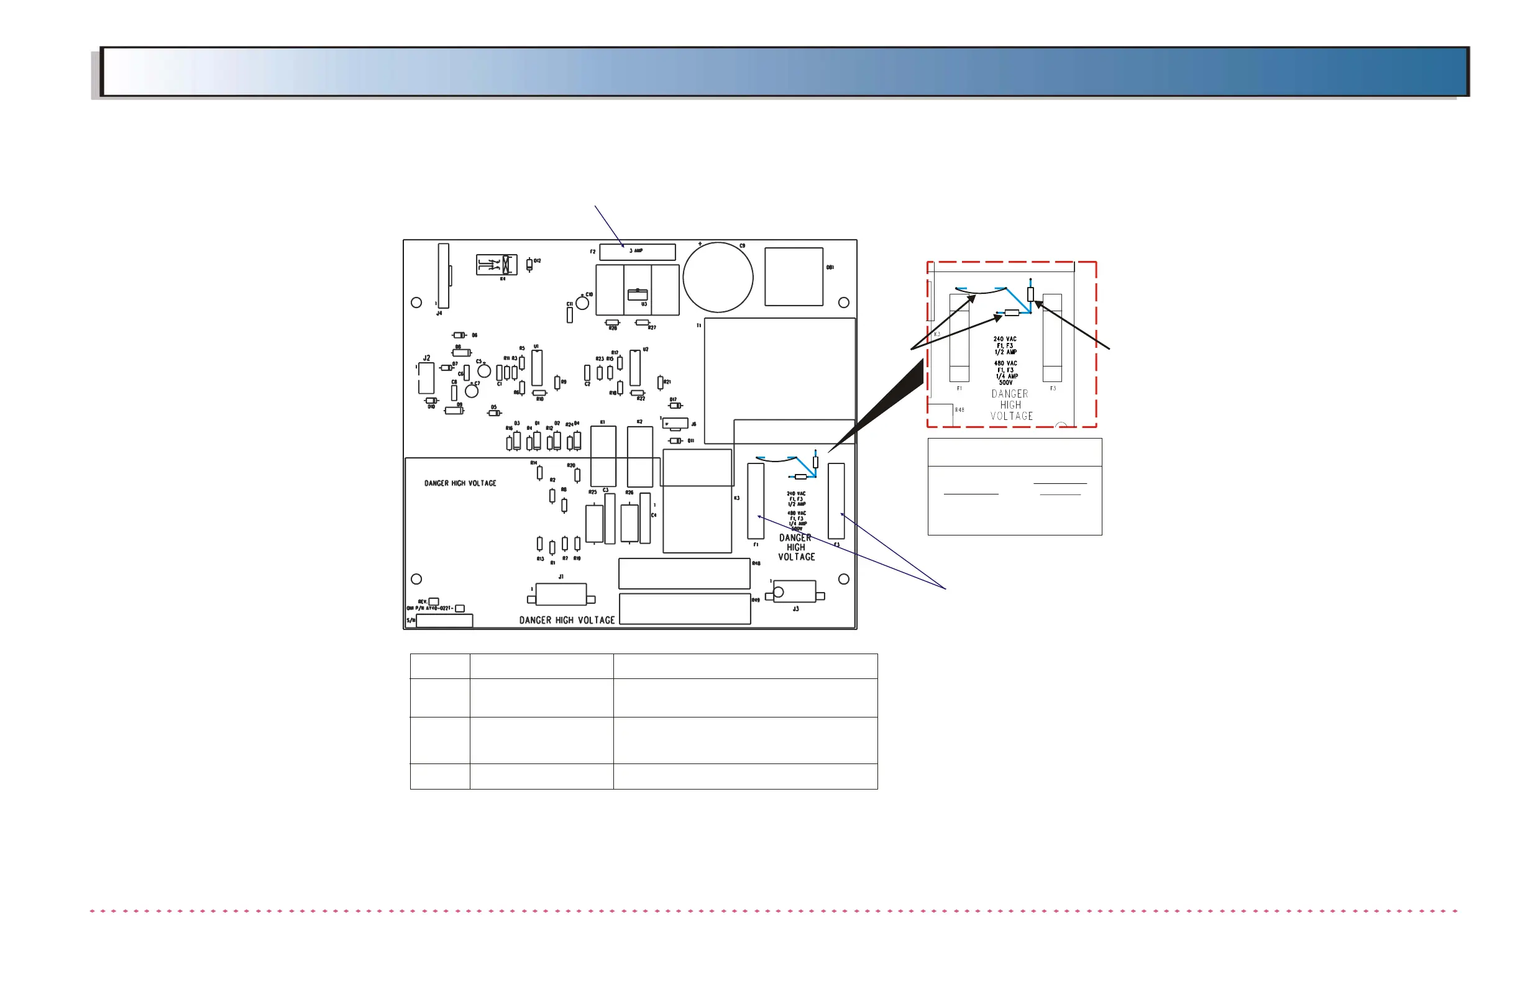The image size is (1520, 984).
Task: Click the J4 vertical connector
Action: [443, 275]
